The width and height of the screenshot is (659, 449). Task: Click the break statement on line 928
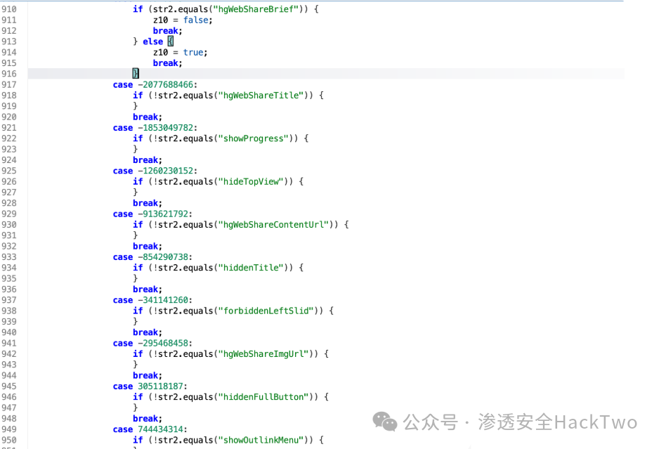[x=147, y=203]
